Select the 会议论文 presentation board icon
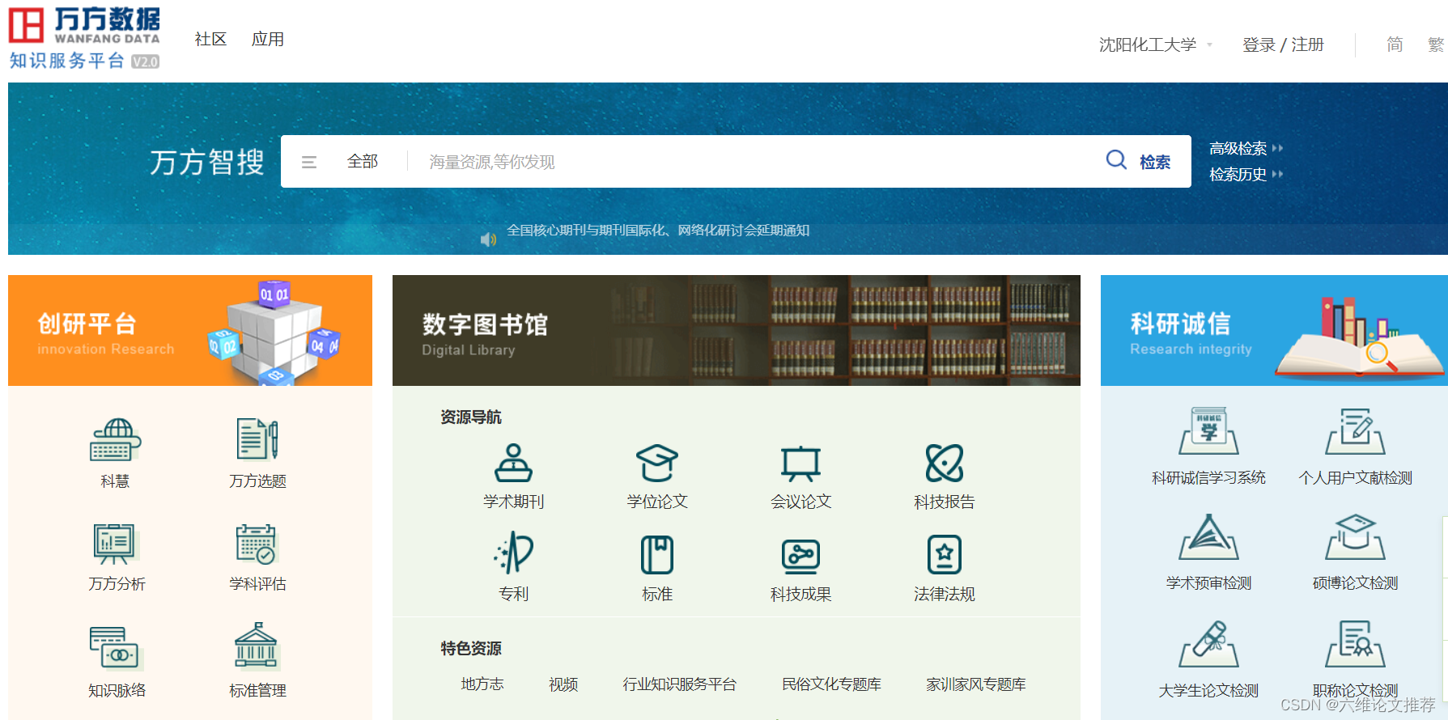 800,464
